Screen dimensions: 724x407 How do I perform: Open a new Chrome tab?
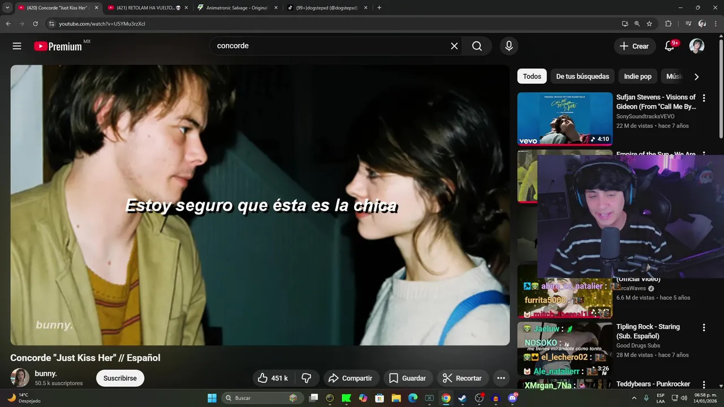coord(379,8)
